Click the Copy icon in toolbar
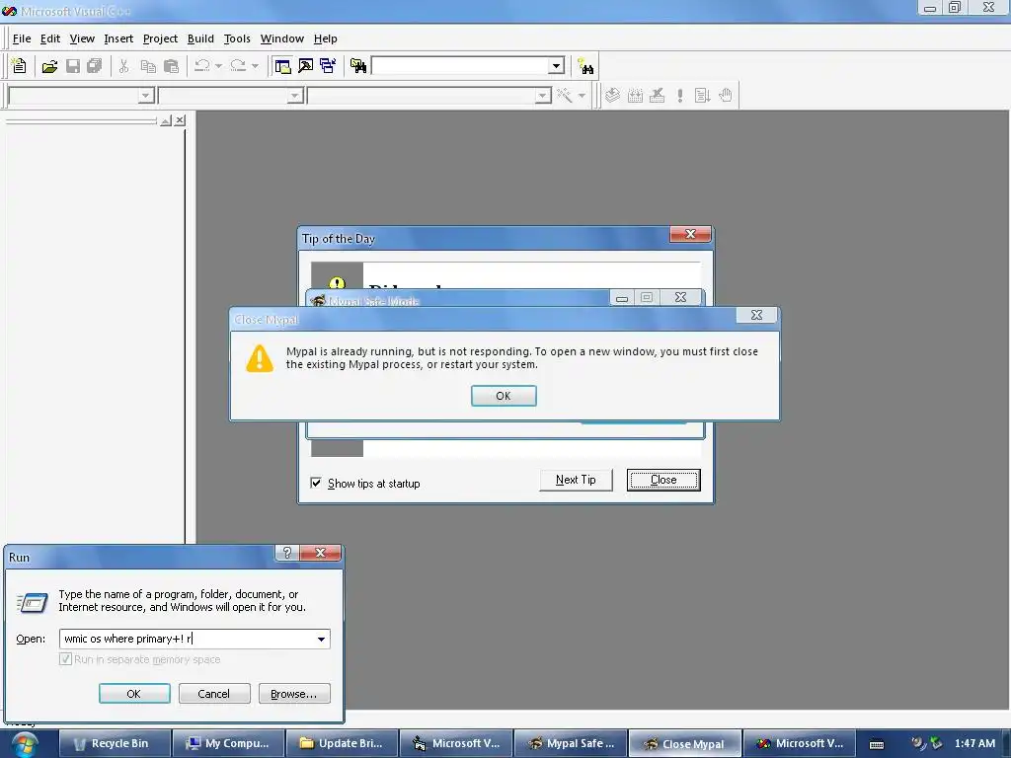Viewport: 1011px width, 758px height. [148, 66]
